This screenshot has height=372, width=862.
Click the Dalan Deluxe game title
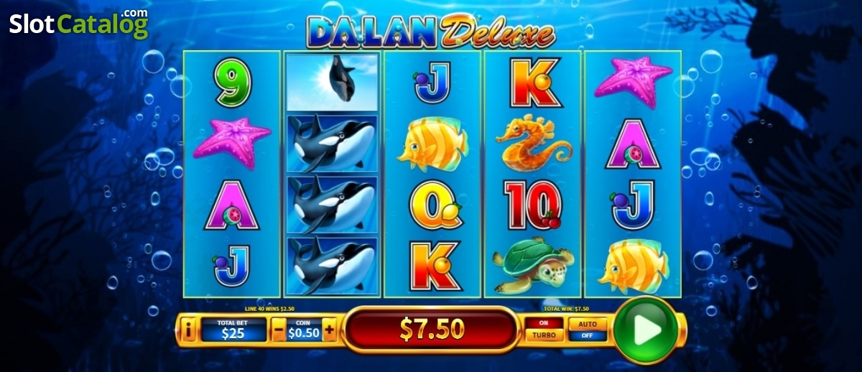pos(431,31)
